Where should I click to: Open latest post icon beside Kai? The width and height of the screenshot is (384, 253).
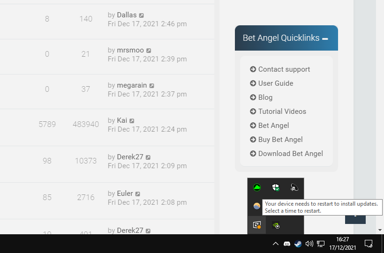[x=132, y=121]
